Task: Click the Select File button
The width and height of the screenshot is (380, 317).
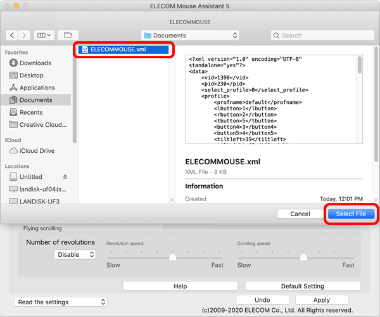Action: [351, 214]
